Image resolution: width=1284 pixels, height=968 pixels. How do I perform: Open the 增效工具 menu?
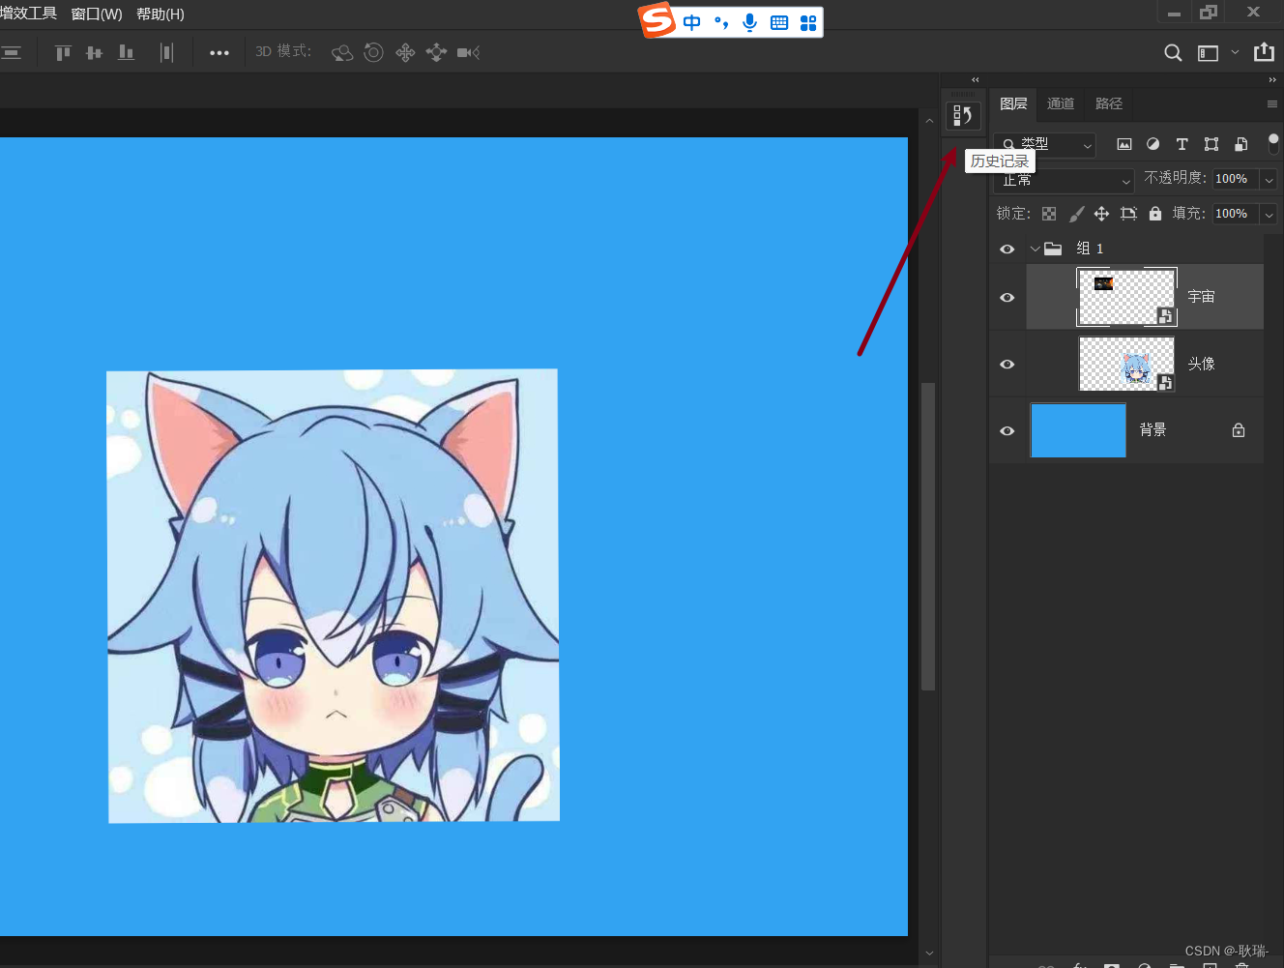28,14
